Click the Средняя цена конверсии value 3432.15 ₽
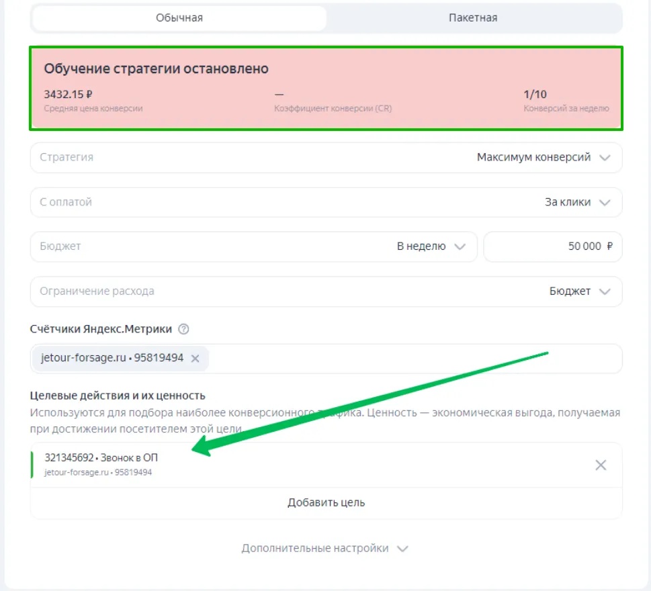The height and width of the screenshot is (591, 651). pos(68,95)
